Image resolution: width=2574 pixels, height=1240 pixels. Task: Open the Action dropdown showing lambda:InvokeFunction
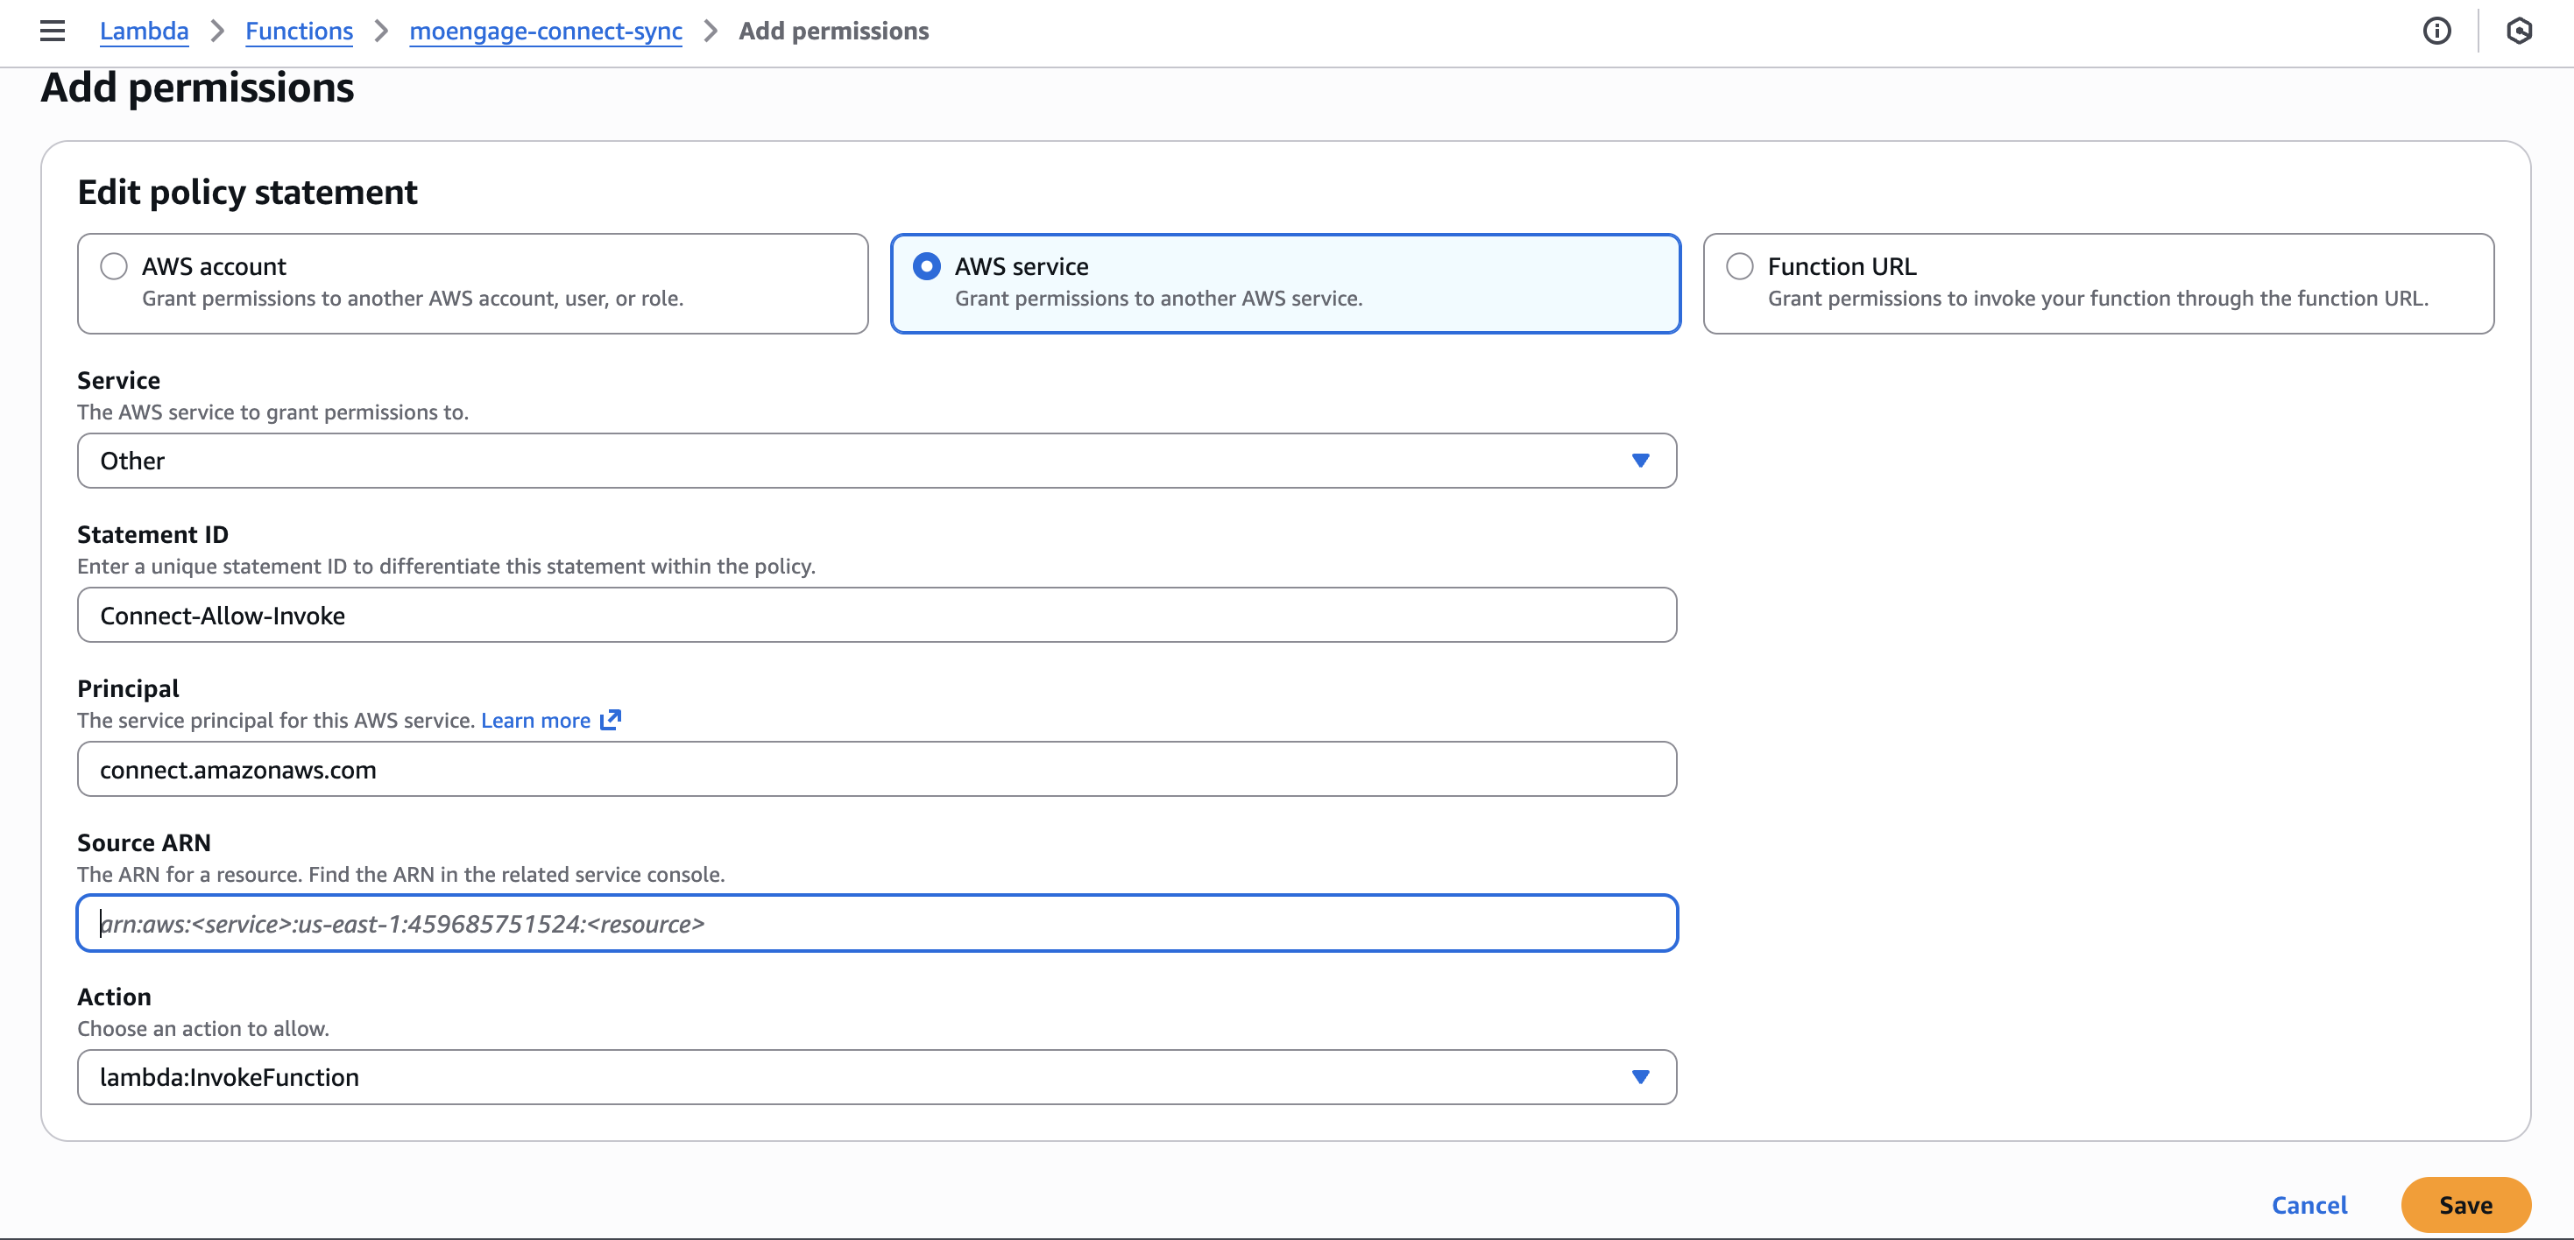(876, 1076)
